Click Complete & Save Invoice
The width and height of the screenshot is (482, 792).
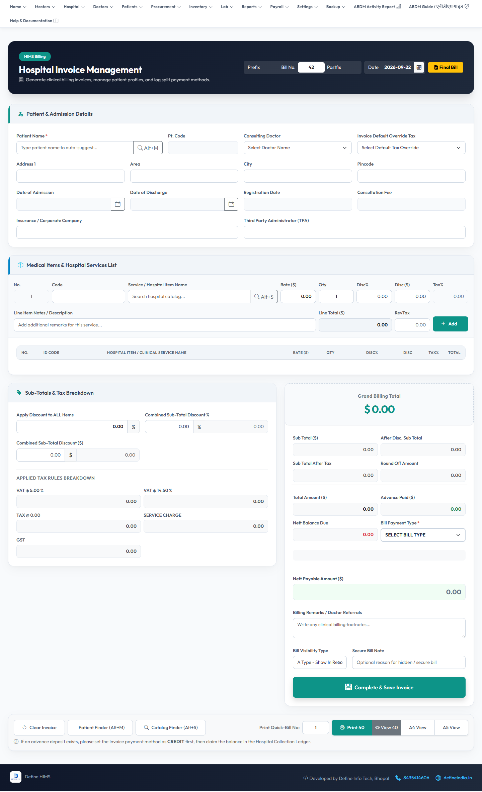[x=379, y=687]
